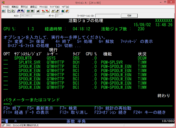Click the paste clipboard toolbar icon

point(13,11)
